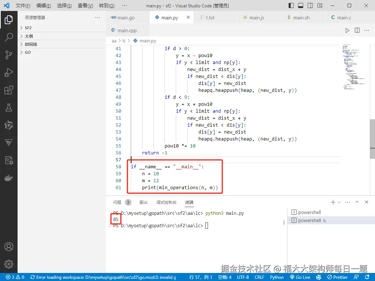Open the Docker whale view
The image size is (375, 281).
point(9,178)
